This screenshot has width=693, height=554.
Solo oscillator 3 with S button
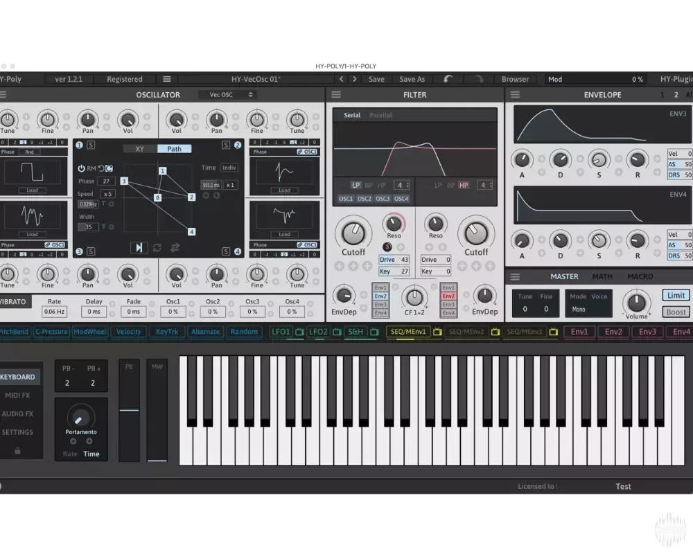[x=91, y=251]
